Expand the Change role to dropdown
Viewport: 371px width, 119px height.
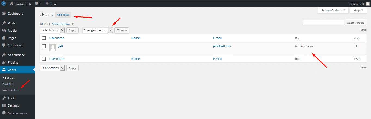coord(97,30)
